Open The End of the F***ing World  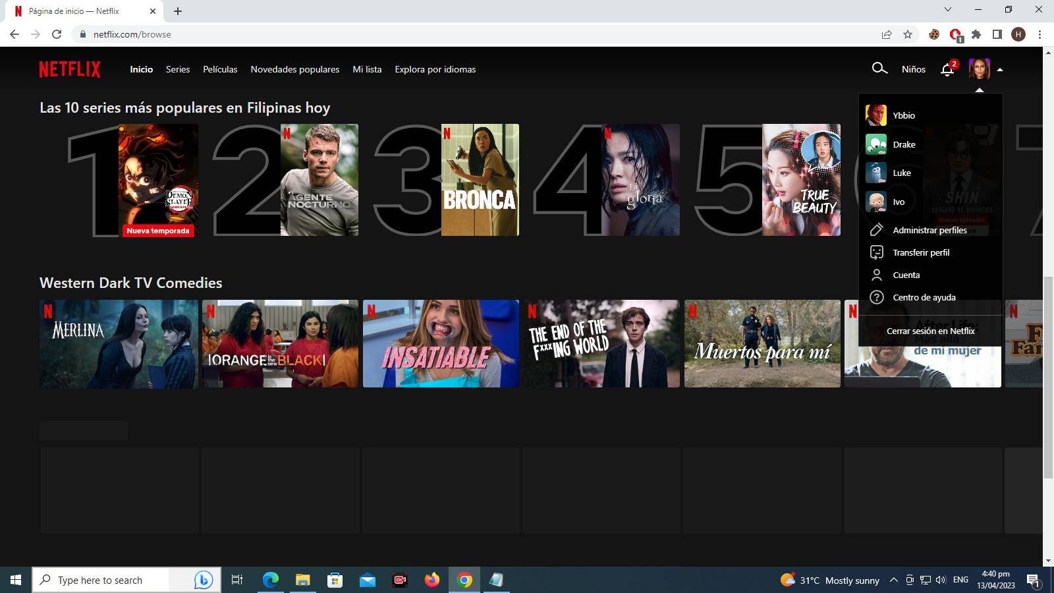601,344
